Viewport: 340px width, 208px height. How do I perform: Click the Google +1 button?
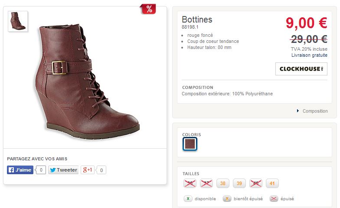click(x=88, y=170)
